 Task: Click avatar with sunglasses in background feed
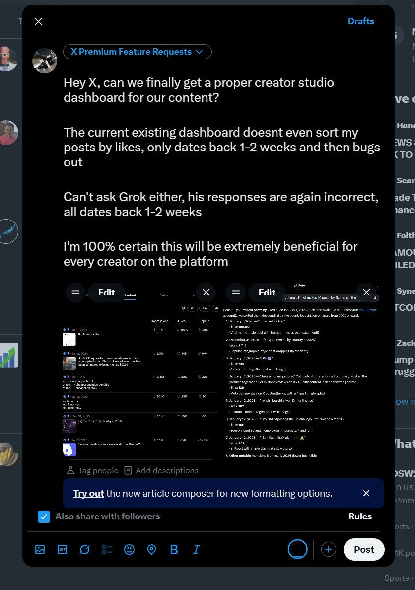click(8, 59)
